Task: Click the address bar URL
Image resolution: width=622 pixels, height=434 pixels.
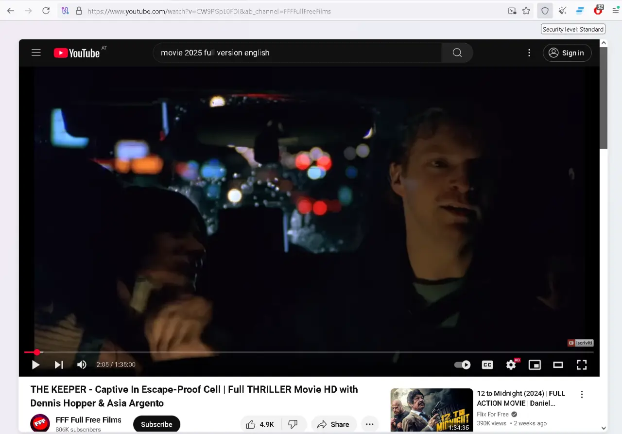Action: coord(209,11)
